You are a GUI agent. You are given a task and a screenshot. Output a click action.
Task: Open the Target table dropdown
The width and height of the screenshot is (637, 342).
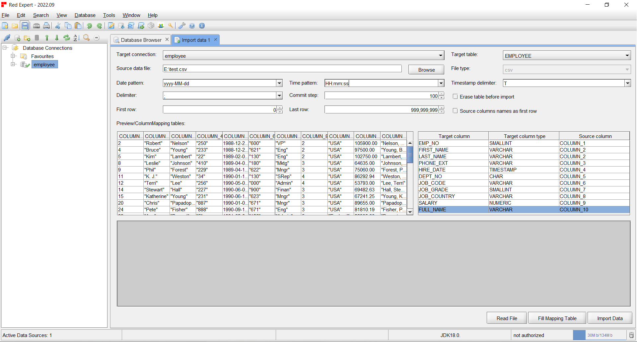[627, 55]
